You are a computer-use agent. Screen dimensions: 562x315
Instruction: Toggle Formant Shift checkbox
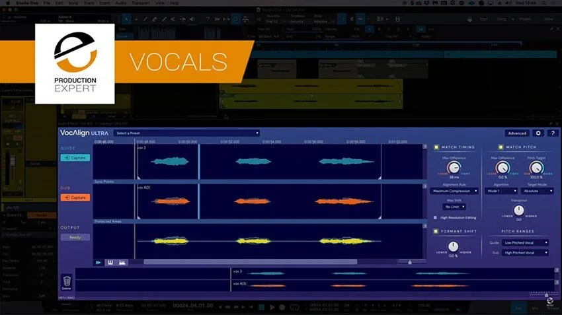tap(436, 231)
